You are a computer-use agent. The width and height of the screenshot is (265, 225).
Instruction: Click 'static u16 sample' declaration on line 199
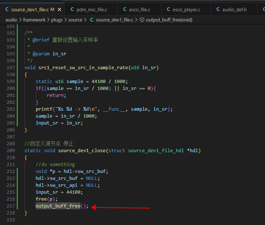point(59,82)
